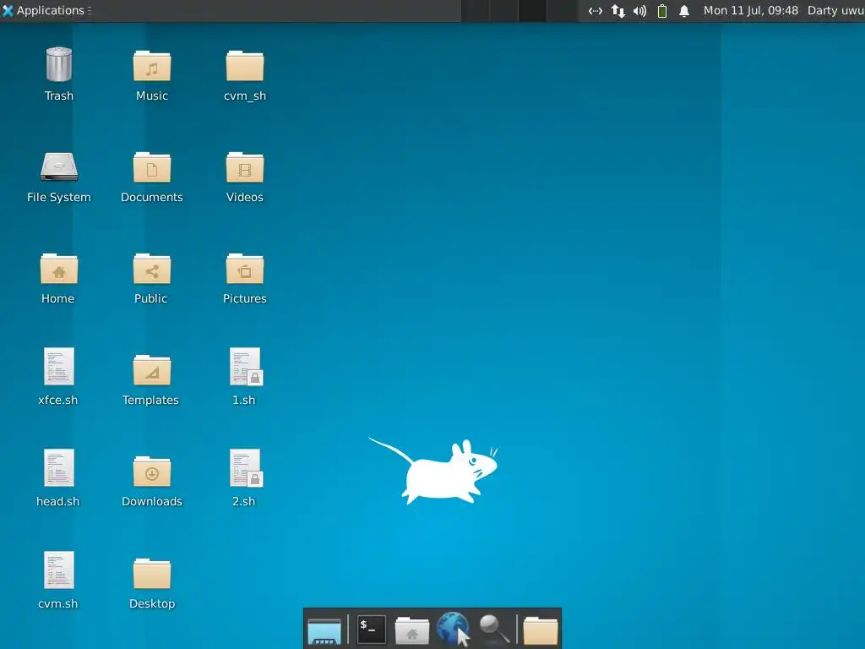Screen dimensions: 865x649
Task: Open the Trash desktop icon
Action: click(x=59, y=64)
